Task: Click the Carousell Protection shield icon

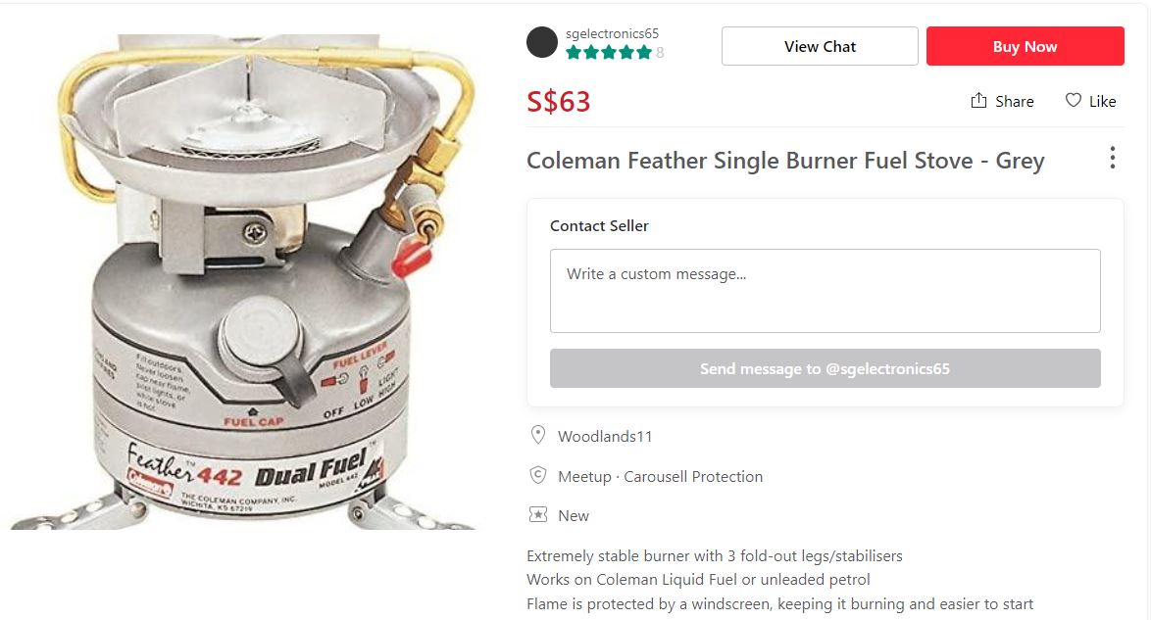Action: pyautogui.click(x=537, y=476)
